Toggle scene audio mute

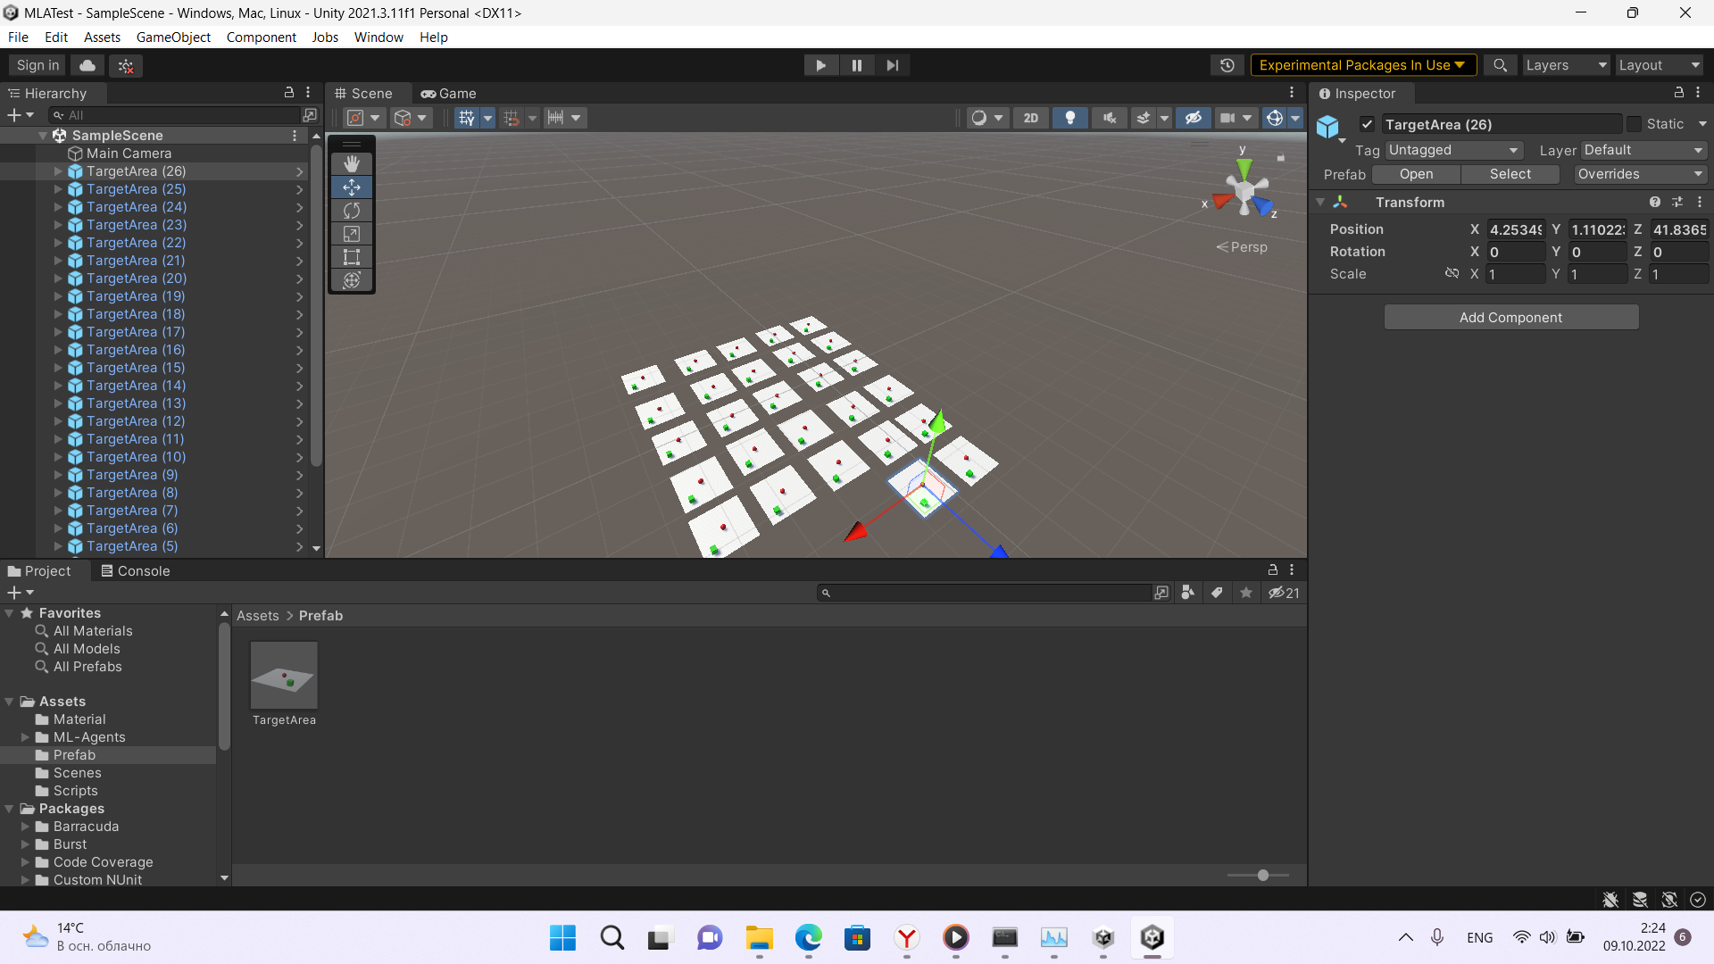tap(1109, 118)
